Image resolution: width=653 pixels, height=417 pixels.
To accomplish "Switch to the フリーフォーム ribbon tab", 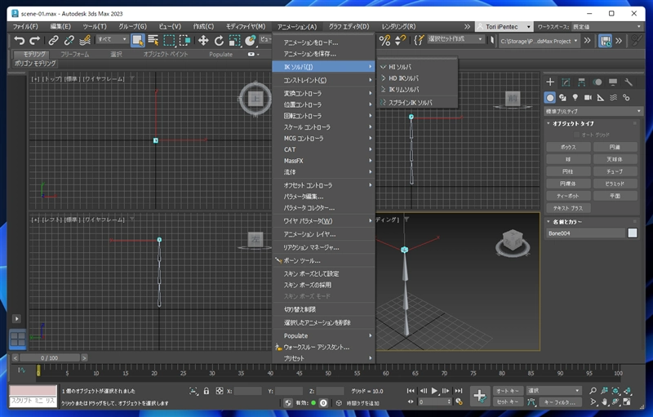I will click(x=74, y=54).
